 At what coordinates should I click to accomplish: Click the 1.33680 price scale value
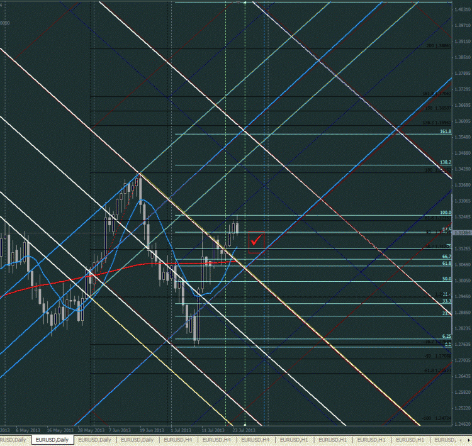[x=463, y=185]
